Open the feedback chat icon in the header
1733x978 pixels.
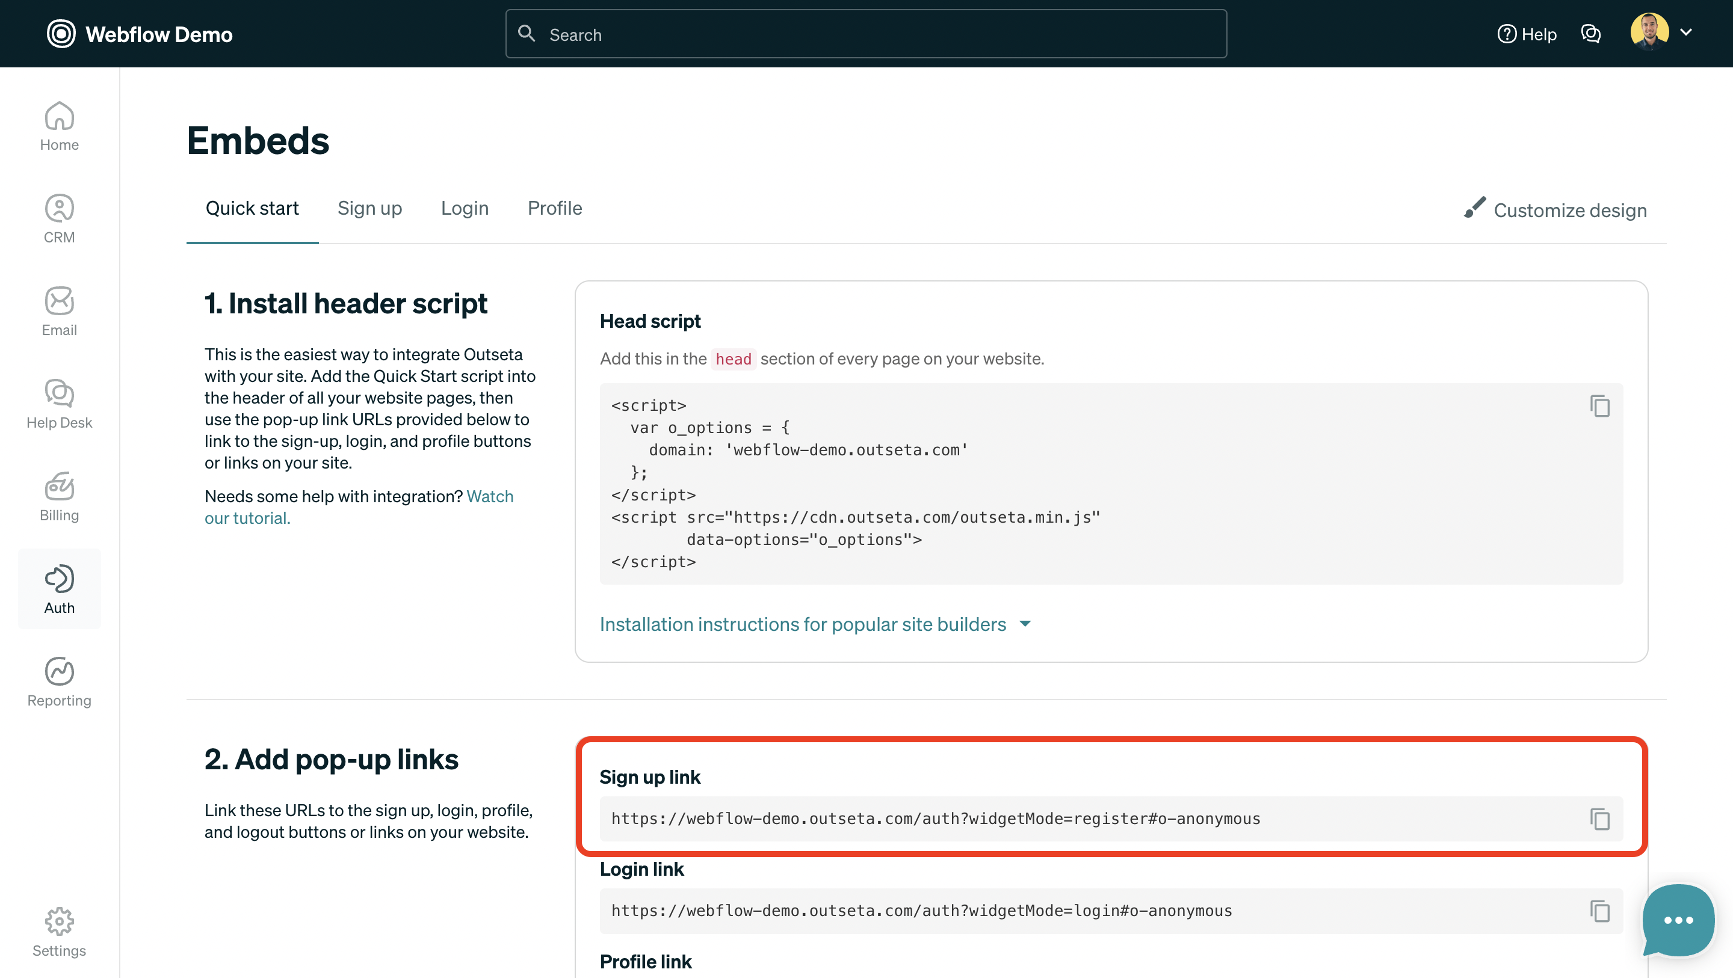click(1591, 33)
